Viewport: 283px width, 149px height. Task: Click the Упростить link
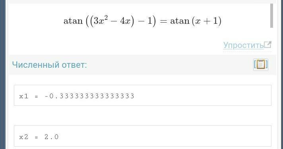244,45
